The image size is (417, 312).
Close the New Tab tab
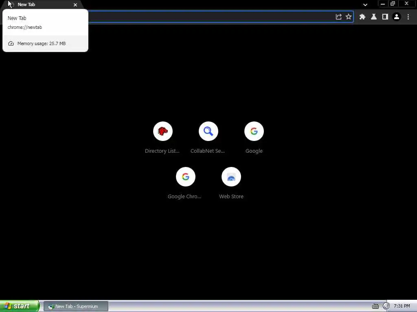click(75, 5)
